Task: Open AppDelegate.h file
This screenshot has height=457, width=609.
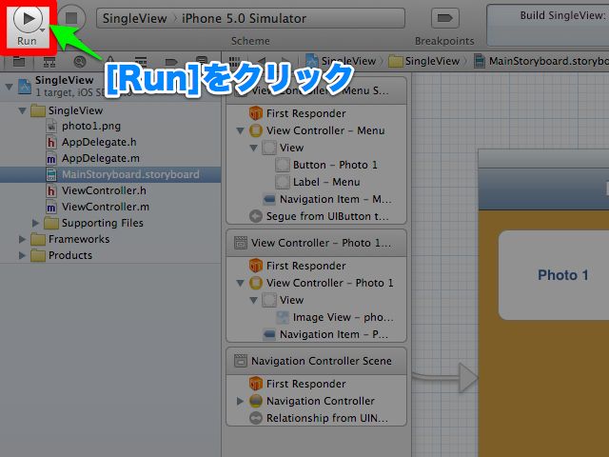Action: pyautogui.click(x=91, y=142)
